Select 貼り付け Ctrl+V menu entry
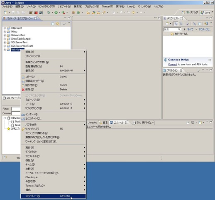 coord(53,85)
